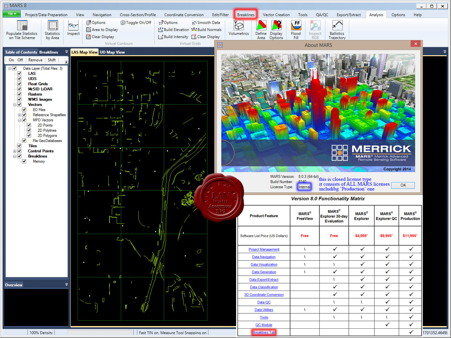Expand the Control Points node

(x=15, y=151)
